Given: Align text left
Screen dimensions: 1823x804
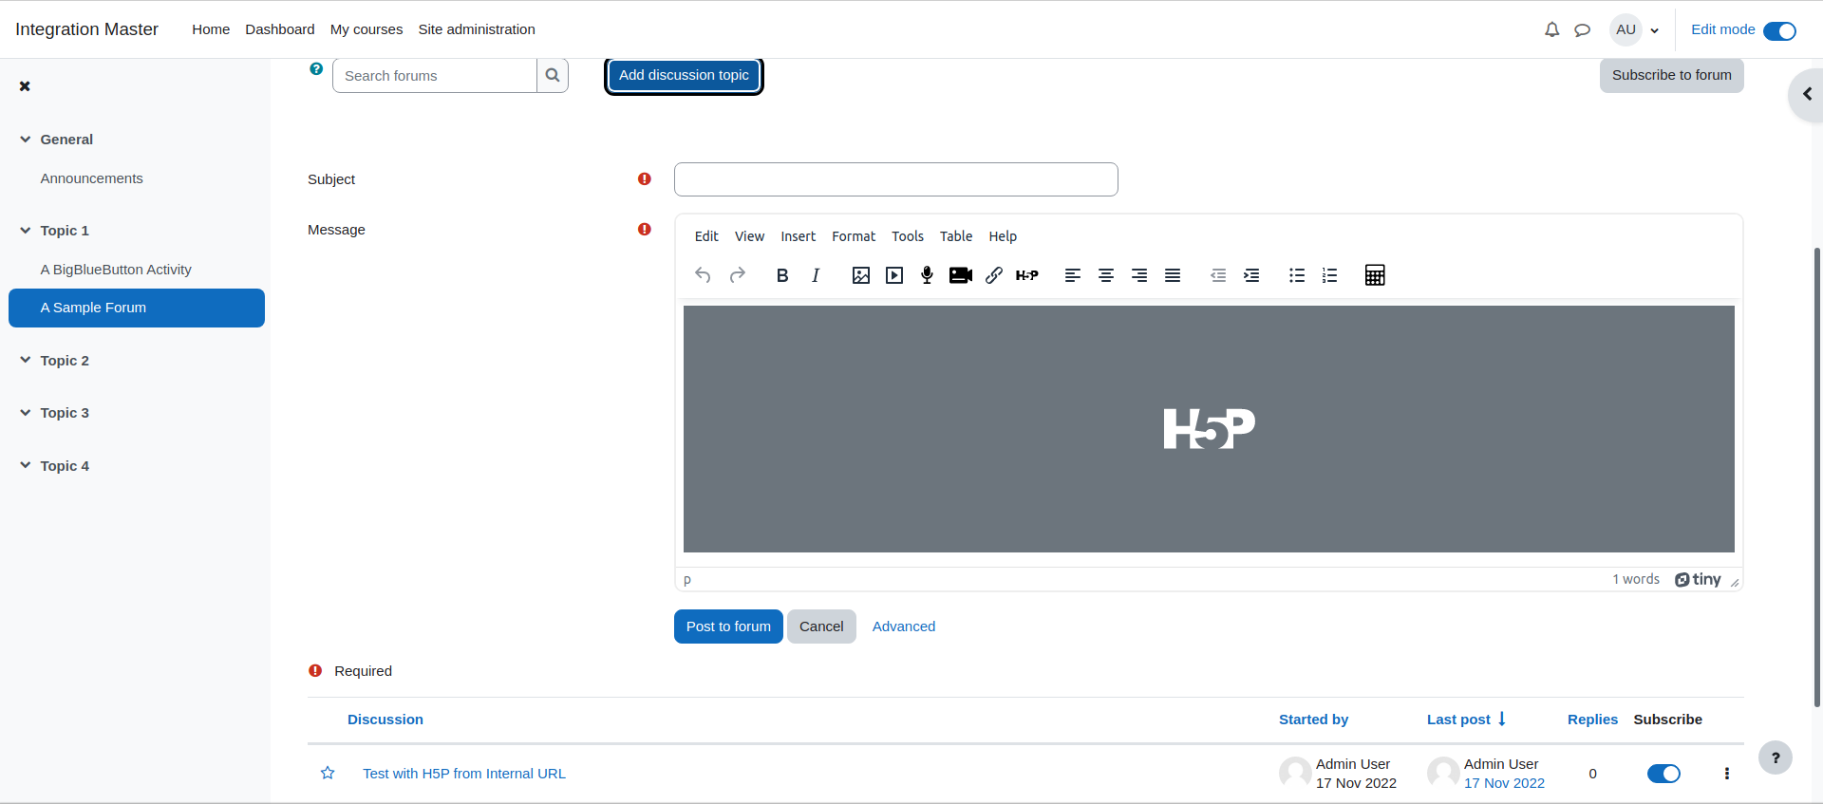Looking at the screenshot, I should point(1073,275).
